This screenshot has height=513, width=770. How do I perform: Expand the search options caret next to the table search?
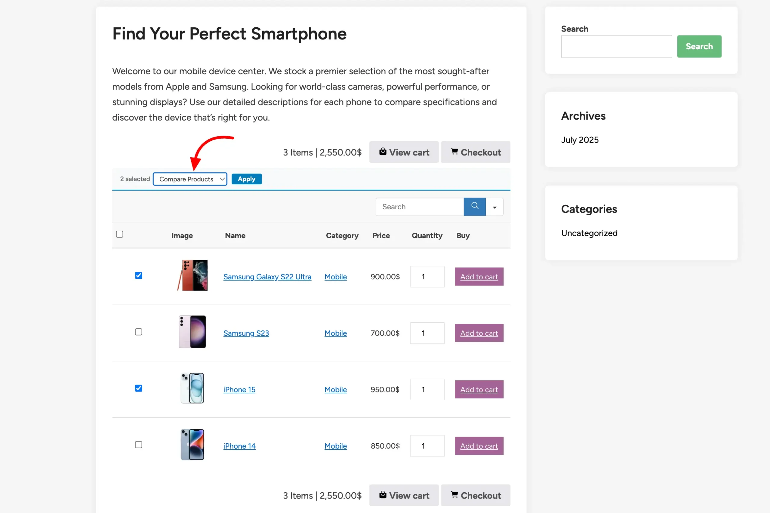pyautogui.click(x=494, y=207)
